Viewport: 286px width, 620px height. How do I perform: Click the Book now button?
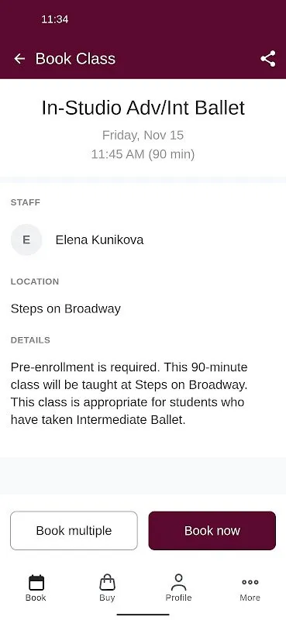[x=212, y=531]
